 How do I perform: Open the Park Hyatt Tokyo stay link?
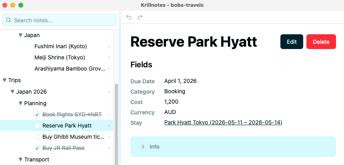pos(223,122)
